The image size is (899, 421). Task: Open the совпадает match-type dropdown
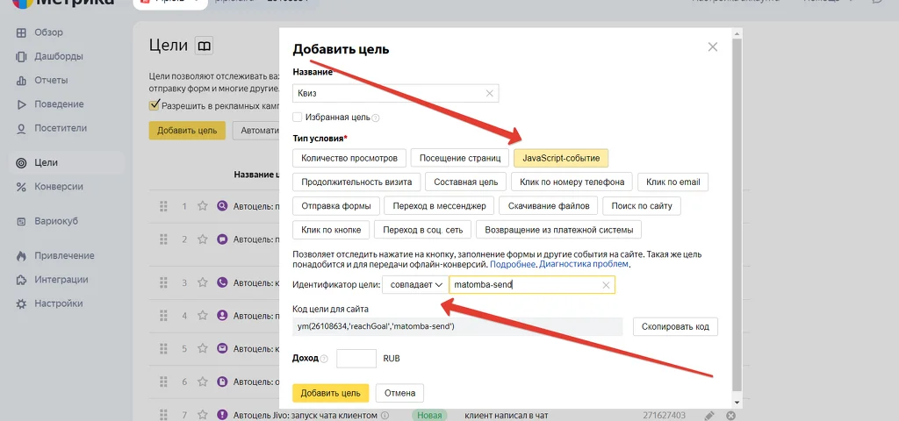click(415, 285)
